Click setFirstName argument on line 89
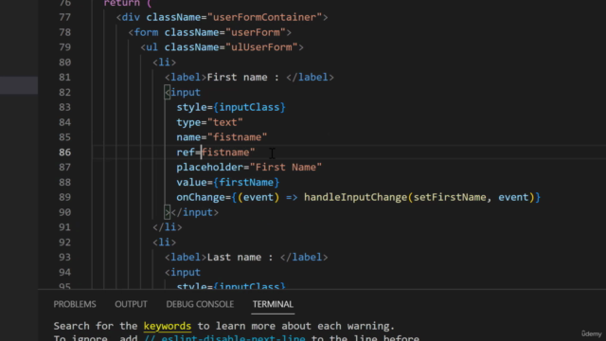The width and height of the screenshot is (606, 341). point(450,197)
